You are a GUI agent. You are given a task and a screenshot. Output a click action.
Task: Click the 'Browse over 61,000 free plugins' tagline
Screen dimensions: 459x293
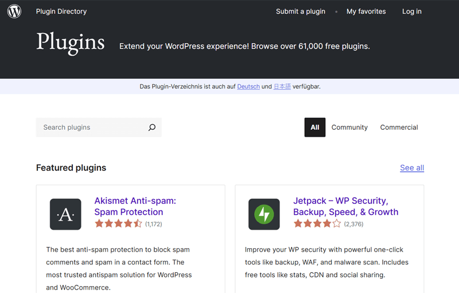coord(244,47)
